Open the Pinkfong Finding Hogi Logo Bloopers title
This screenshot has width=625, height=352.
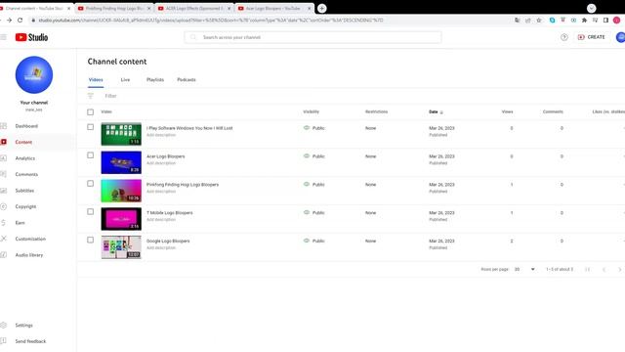(183, 185)
